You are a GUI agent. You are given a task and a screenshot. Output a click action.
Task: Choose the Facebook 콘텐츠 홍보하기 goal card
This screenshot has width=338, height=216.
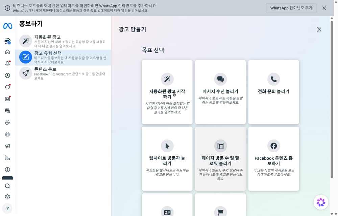pos(273,159)
